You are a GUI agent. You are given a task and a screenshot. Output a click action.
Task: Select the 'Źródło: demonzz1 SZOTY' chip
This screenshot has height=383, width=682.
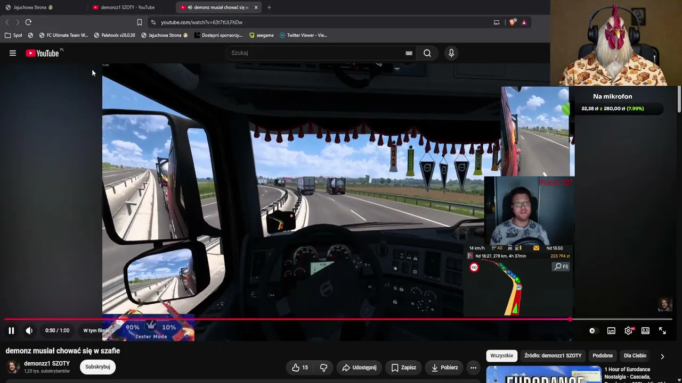(553, 356)
